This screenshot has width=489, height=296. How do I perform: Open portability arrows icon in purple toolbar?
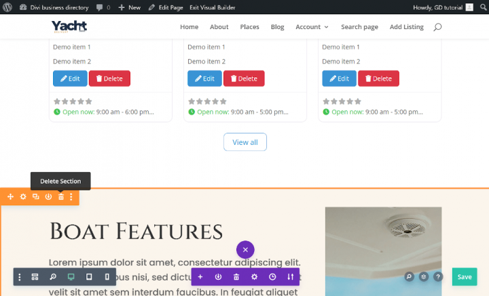pos(291,277)
